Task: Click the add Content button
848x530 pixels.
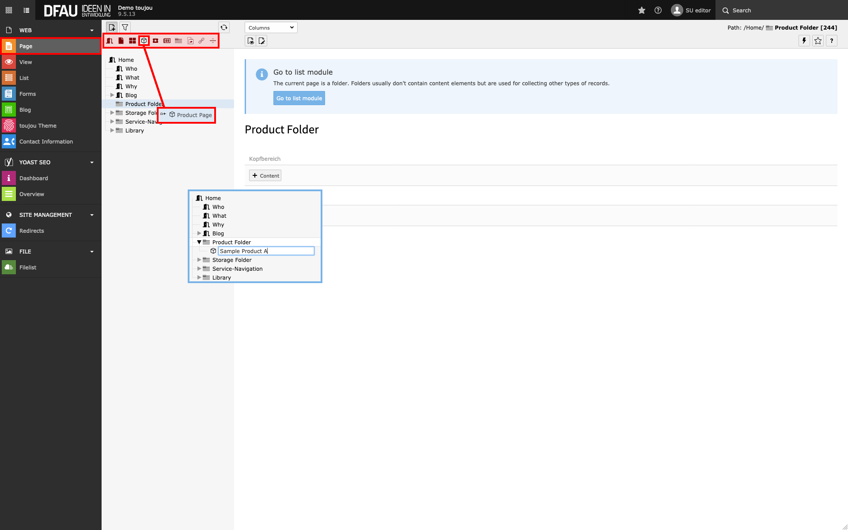Action: pos(265,176)
